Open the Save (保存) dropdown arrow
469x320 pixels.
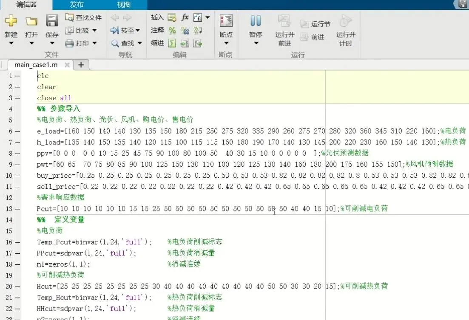52,43
